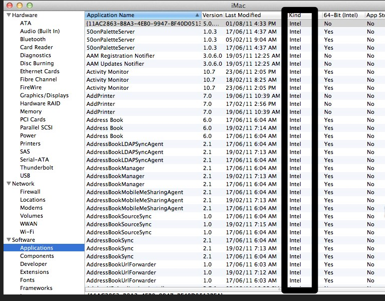Select WWAN entry
Viewport: 385px width, 301px height.
(29, 224)
